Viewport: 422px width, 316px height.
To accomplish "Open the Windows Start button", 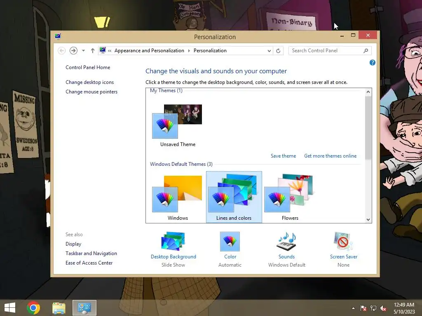I will (10, 308).
